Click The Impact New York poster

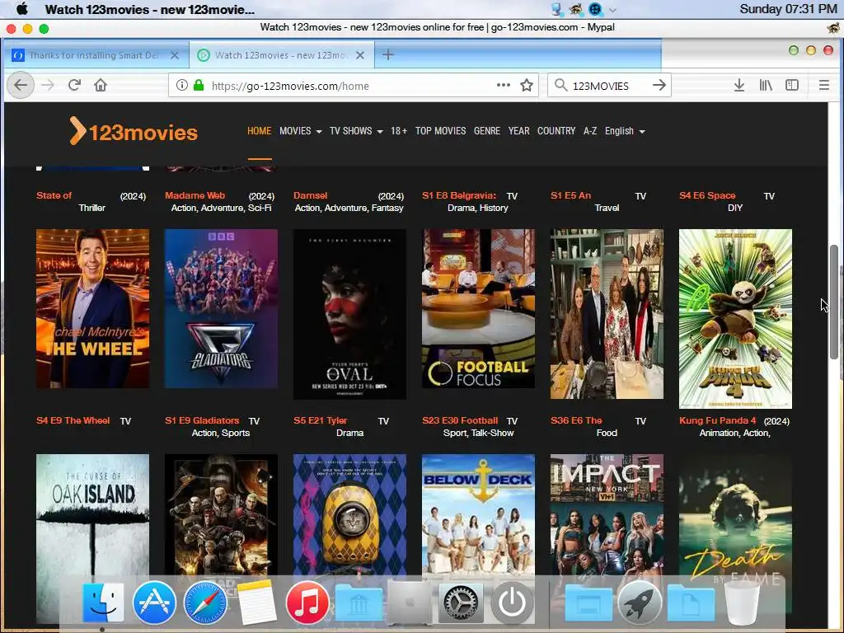(x=607, y=515)
